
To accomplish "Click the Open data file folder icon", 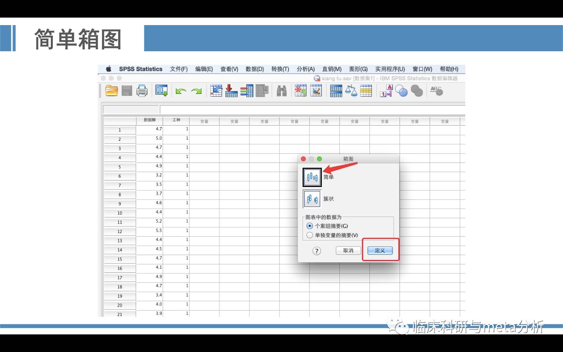I will 111,91.
